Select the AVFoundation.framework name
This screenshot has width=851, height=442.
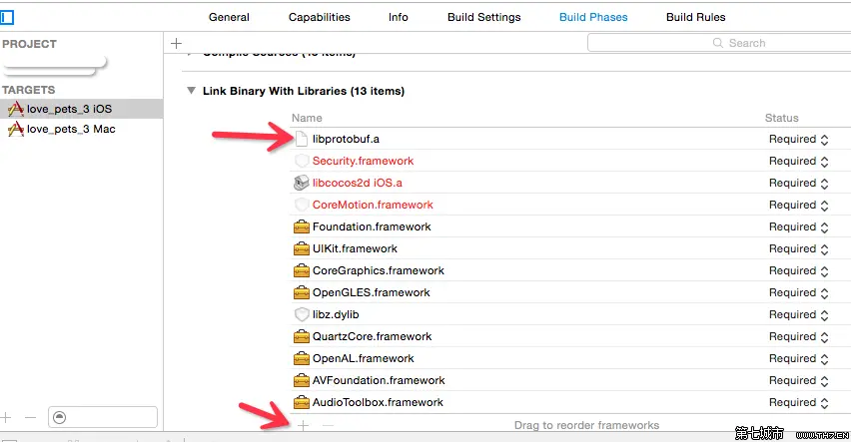tap(379, 380)
